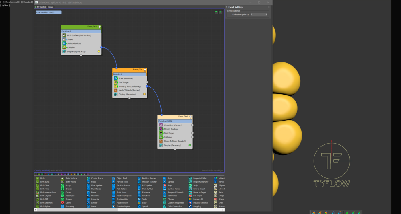Select the Property Collect operator
Screen dimensions: 401x214
tap(198, 178)
